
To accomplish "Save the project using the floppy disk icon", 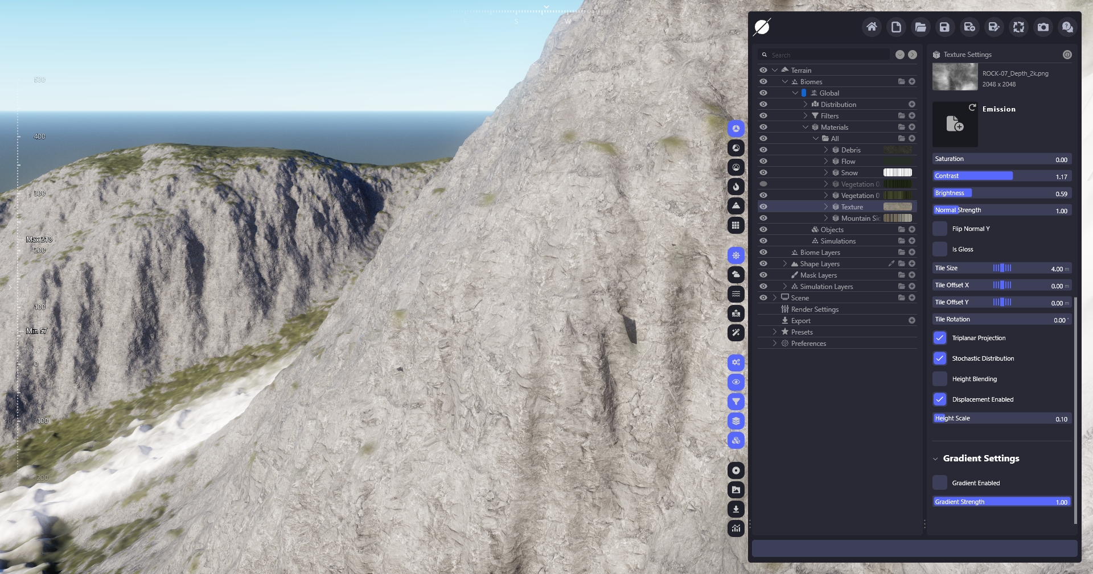I will pyautogui.click(x=944, y=27).
